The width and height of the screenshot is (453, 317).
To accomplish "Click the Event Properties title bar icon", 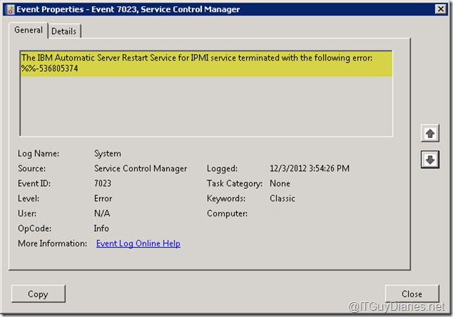I will pyautogui.click(x=9, y=9).
